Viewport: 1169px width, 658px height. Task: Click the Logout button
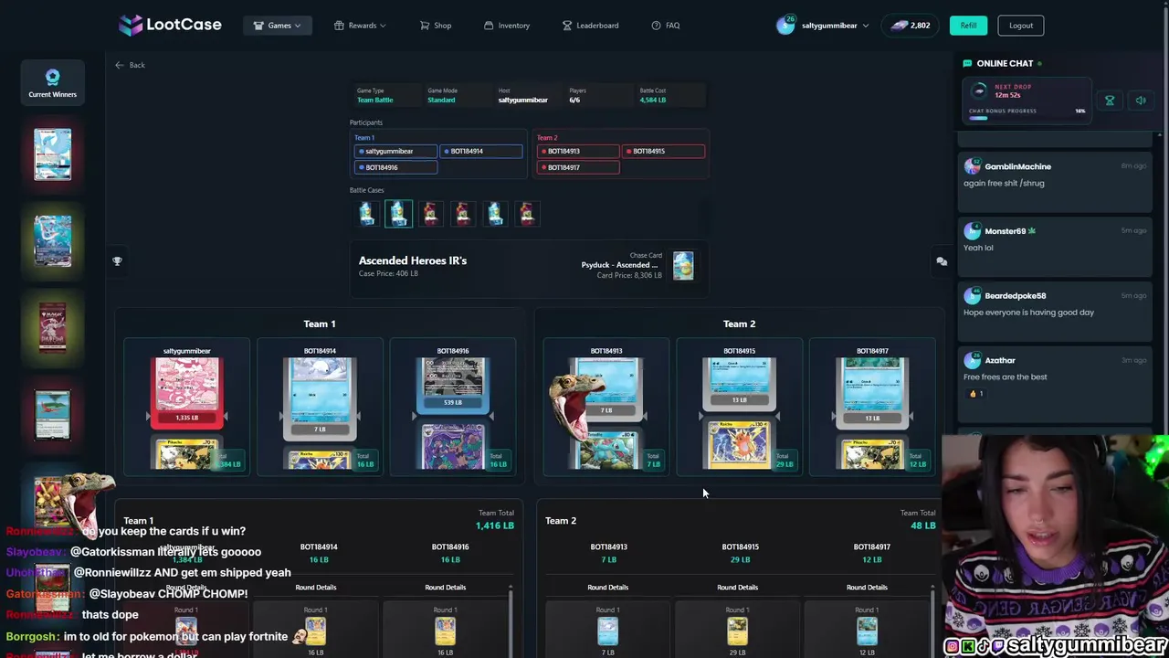pyautogui.click(x=1021, y=26)
